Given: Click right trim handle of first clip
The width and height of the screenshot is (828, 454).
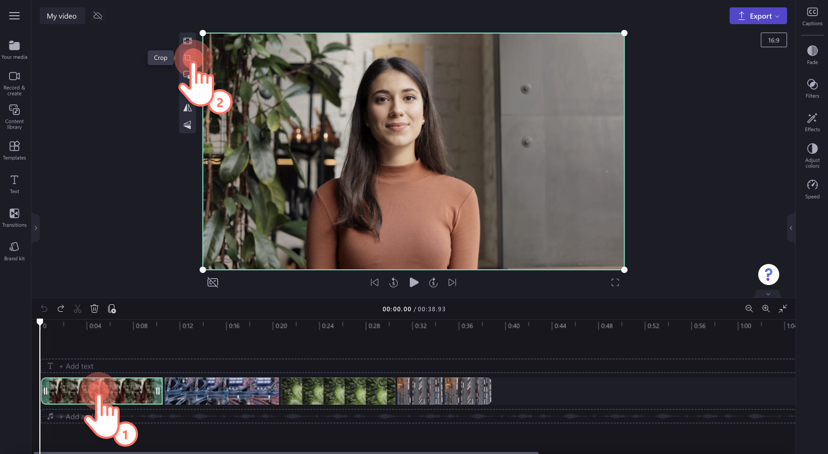Looking at the screenshot, I should point(157,391).
